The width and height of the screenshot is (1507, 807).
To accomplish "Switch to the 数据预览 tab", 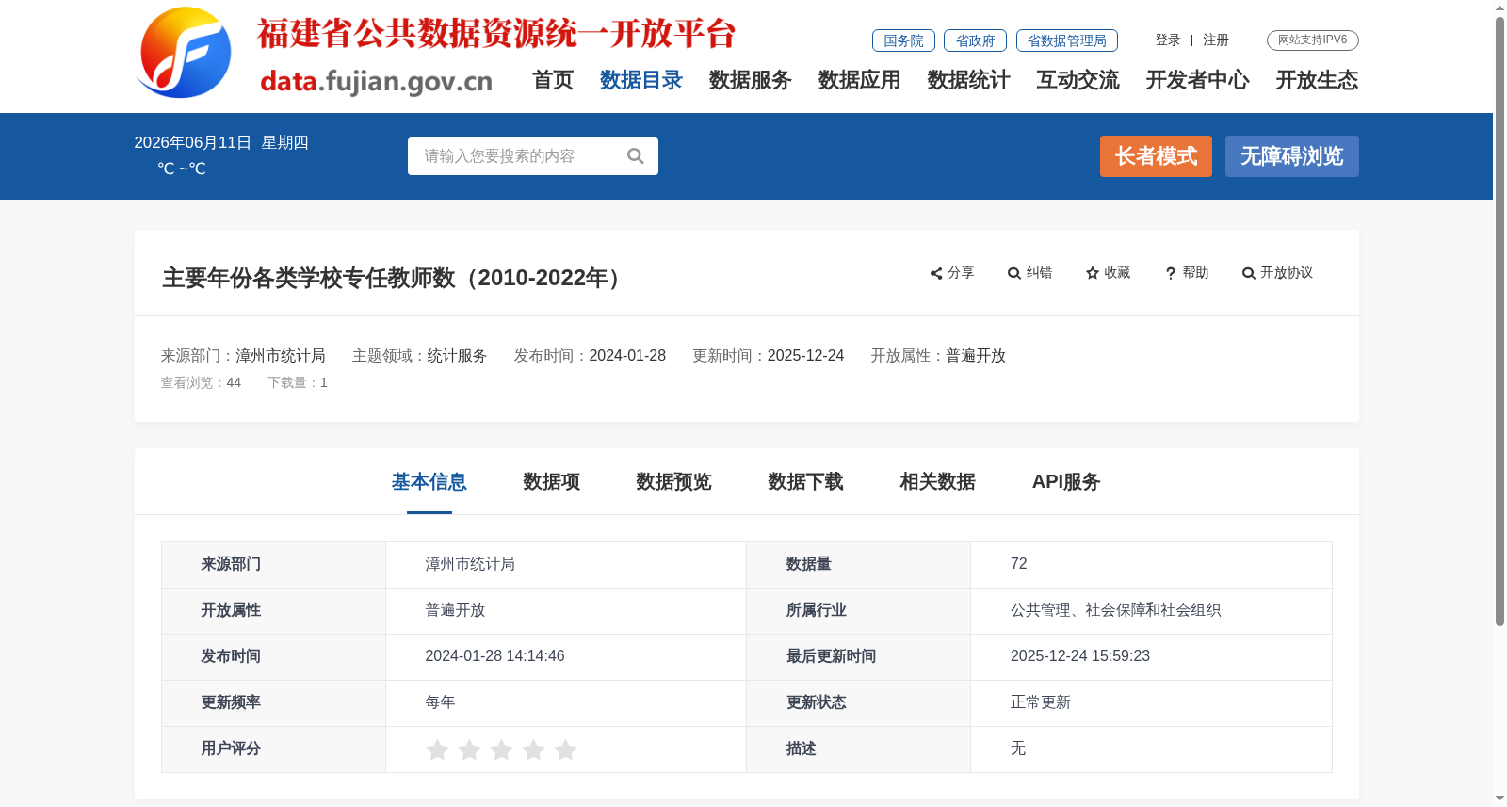I will click(x=674, y=482).
